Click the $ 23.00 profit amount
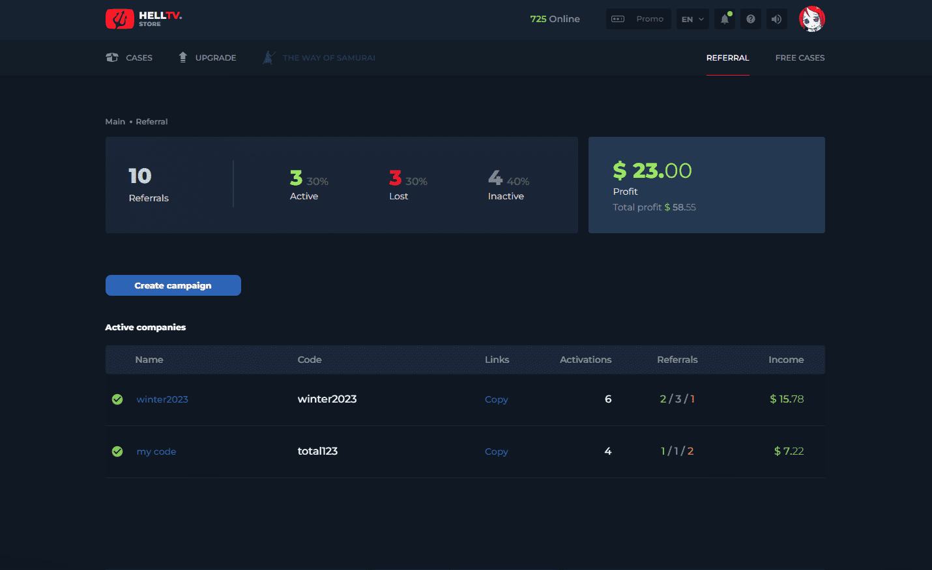Image resolution: width=932 pixels, height=570 pixels. [x=652, y=171]
